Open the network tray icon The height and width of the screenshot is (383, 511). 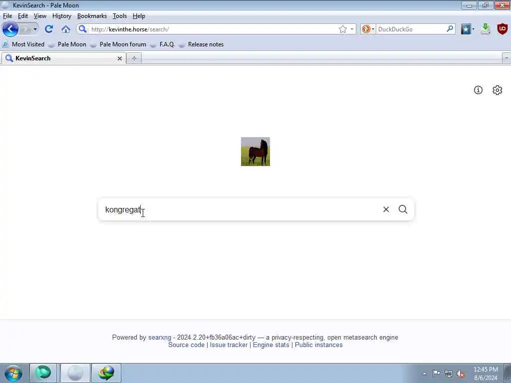(449, 374)
